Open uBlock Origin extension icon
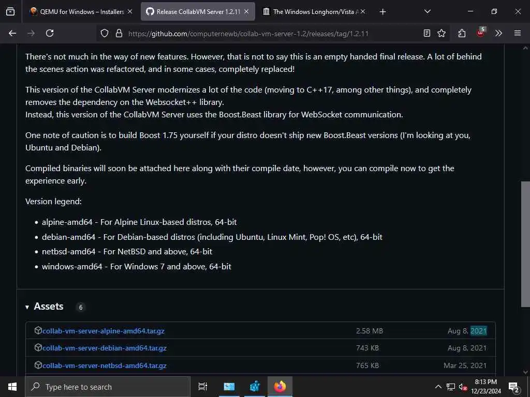This screenshot has height=397, width=530. coord(481,33)
